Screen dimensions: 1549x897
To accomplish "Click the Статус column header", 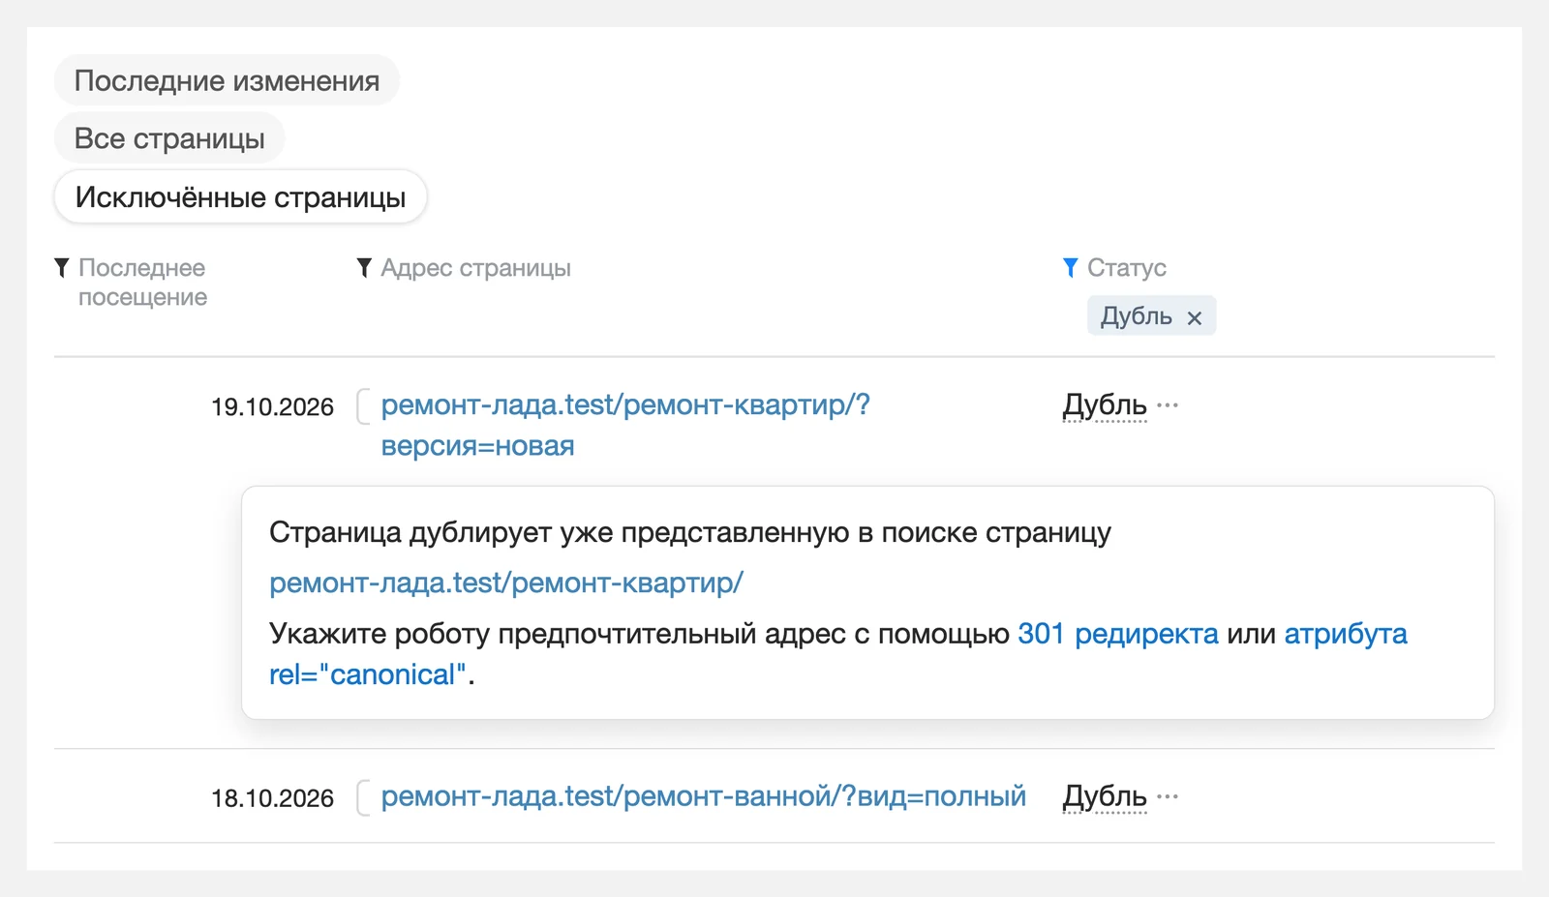I will click(x=1127, y=268).
